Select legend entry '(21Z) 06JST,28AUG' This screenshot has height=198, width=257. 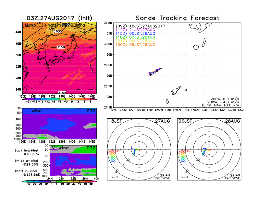point(135,41)
